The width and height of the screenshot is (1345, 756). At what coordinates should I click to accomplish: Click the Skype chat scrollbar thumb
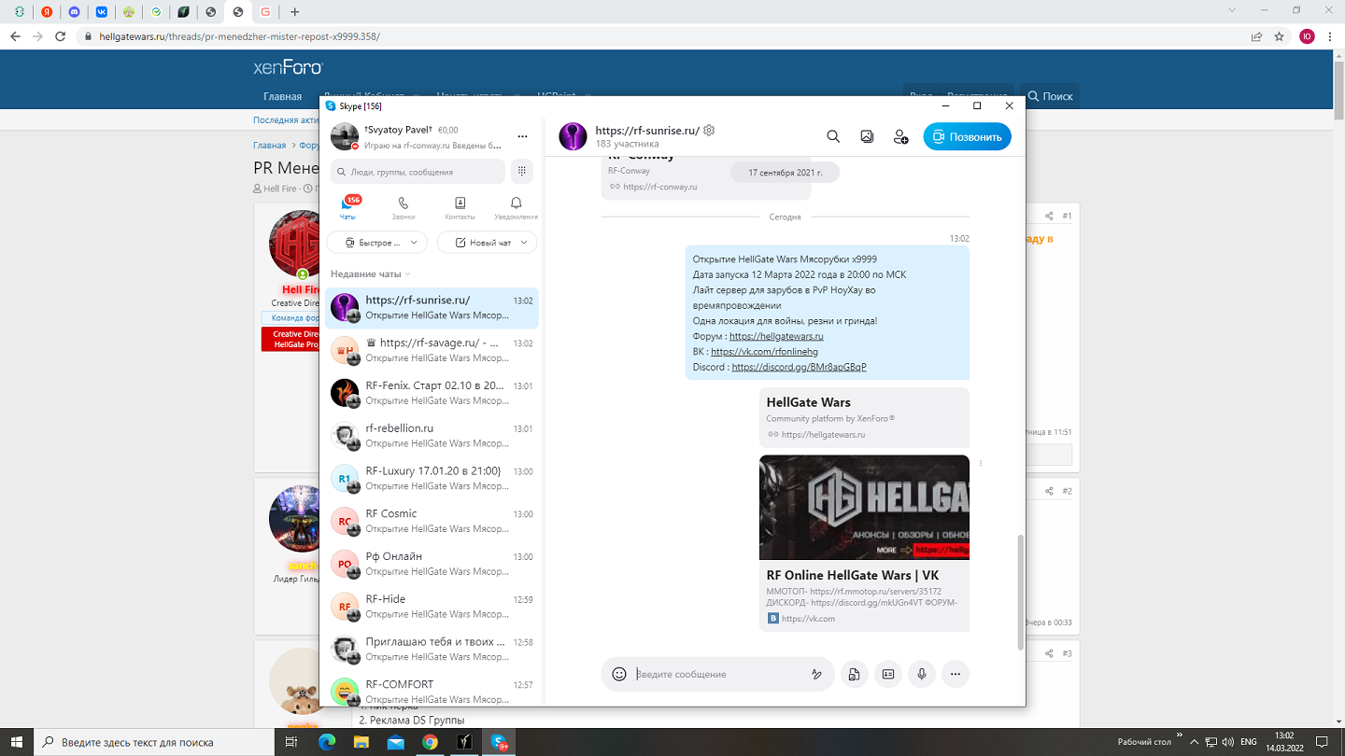(1020, 592)
